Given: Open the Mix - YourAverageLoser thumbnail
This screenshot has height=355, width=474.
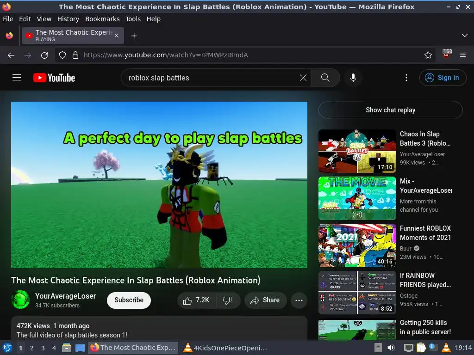Looking at the screenshot, I should pos(357,198).
